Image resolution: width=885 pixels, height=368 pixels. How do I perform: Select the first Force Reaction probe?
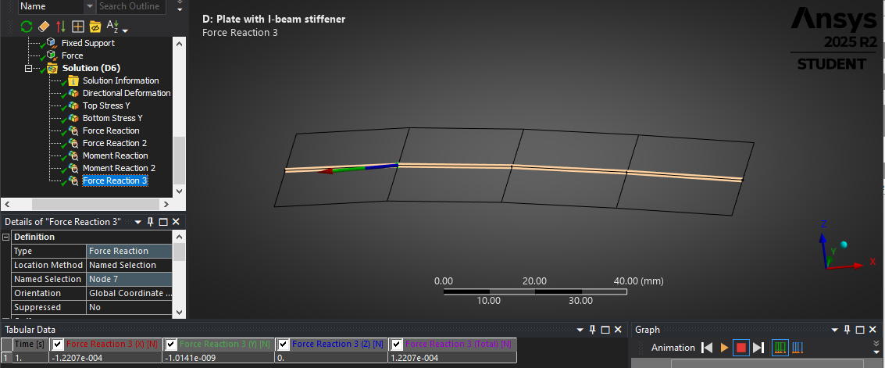(111, 130)
